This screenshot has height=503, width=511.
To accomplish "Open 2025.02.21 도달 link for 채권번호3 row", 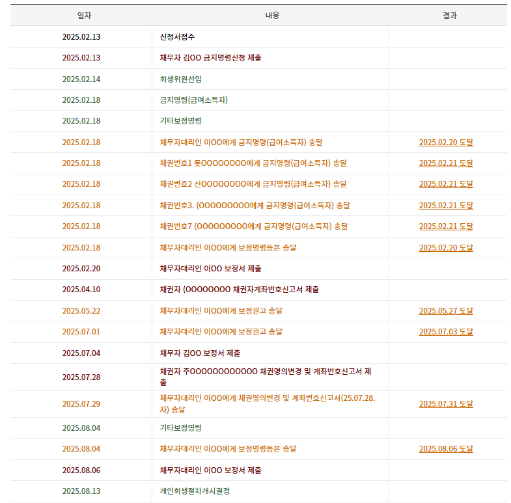I will pos(446,206).
